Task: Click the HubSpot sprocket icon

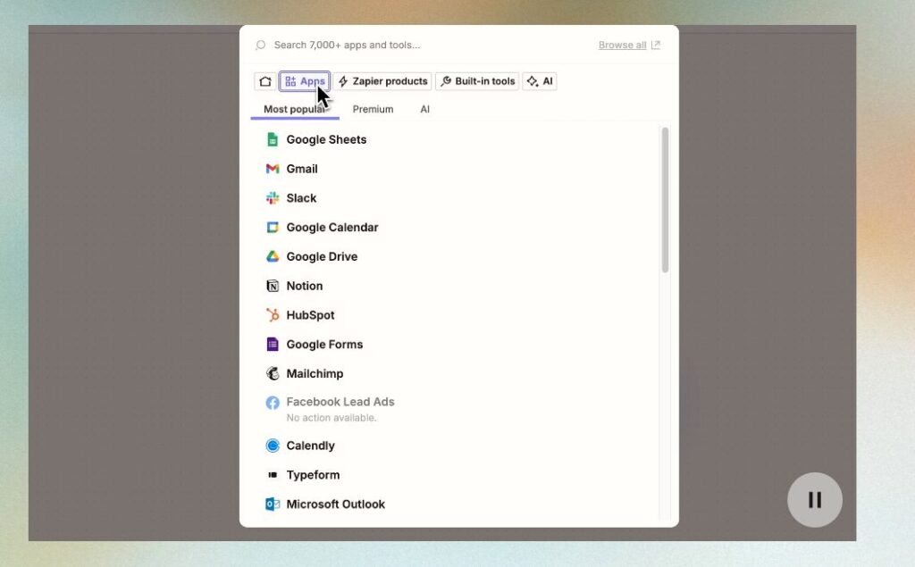Action: point(273,315)
